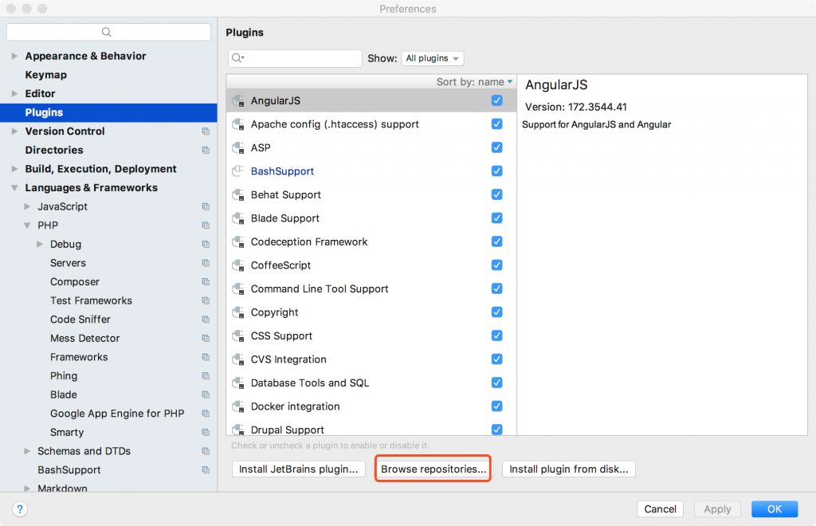The width and height of the screenshot is (816, 526).
Task: Expand Build, Execution, Deployment arrow
Action: tap(14, 169)
